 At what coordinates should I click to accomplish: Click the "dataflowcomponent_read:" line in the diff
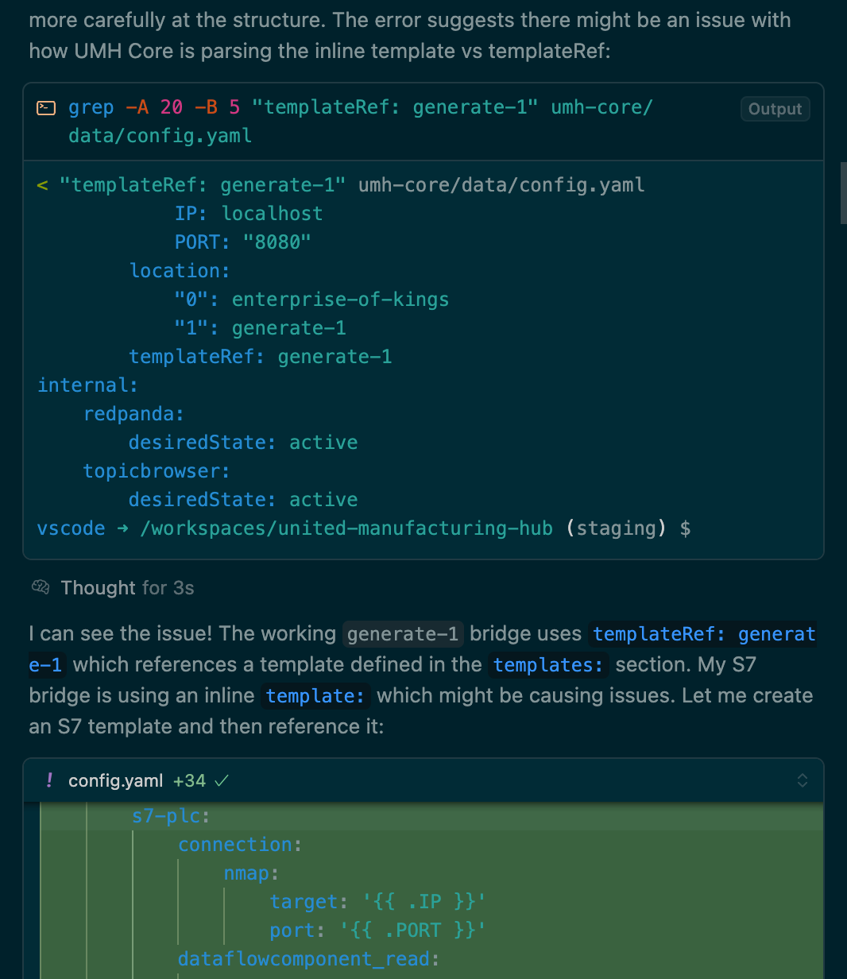tap(308, 959)
